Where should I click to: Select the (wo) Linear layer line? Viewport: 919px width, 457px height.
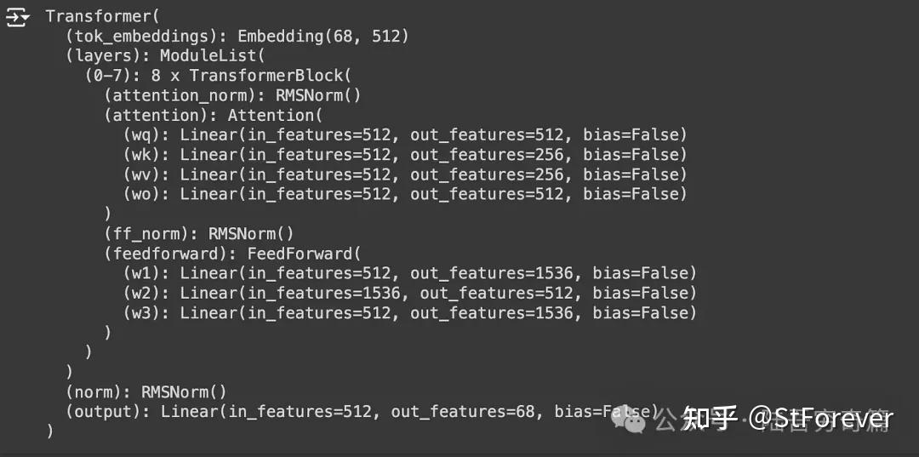405,194
